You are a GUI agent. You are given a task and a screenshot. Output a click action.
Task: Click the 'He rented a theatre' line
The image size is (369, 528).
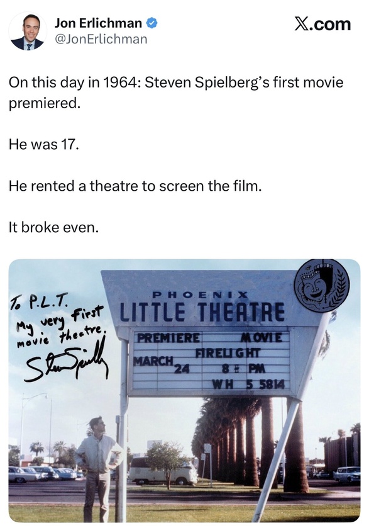point(135,186)
